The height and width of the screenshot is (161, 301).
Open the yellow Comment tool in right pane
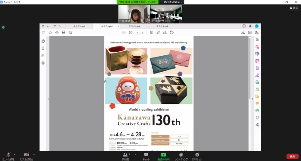tap(257, 103)
